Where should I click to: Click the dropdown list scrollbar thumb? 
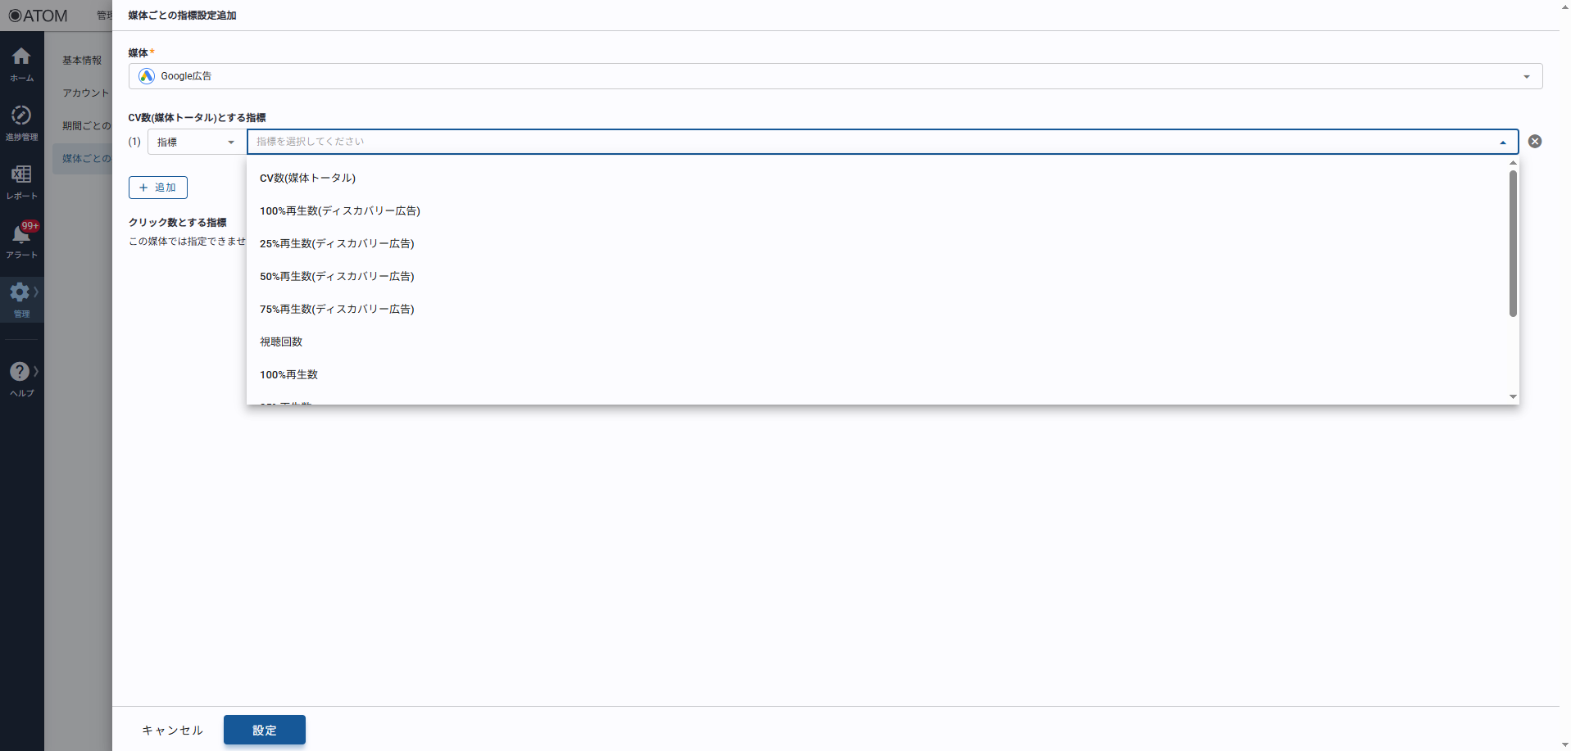1513,242
